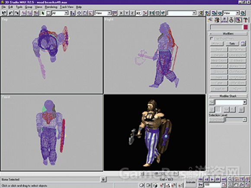The image size is (251, 188).
Task: Open the Material Editor icon
Action: (207, 13)
